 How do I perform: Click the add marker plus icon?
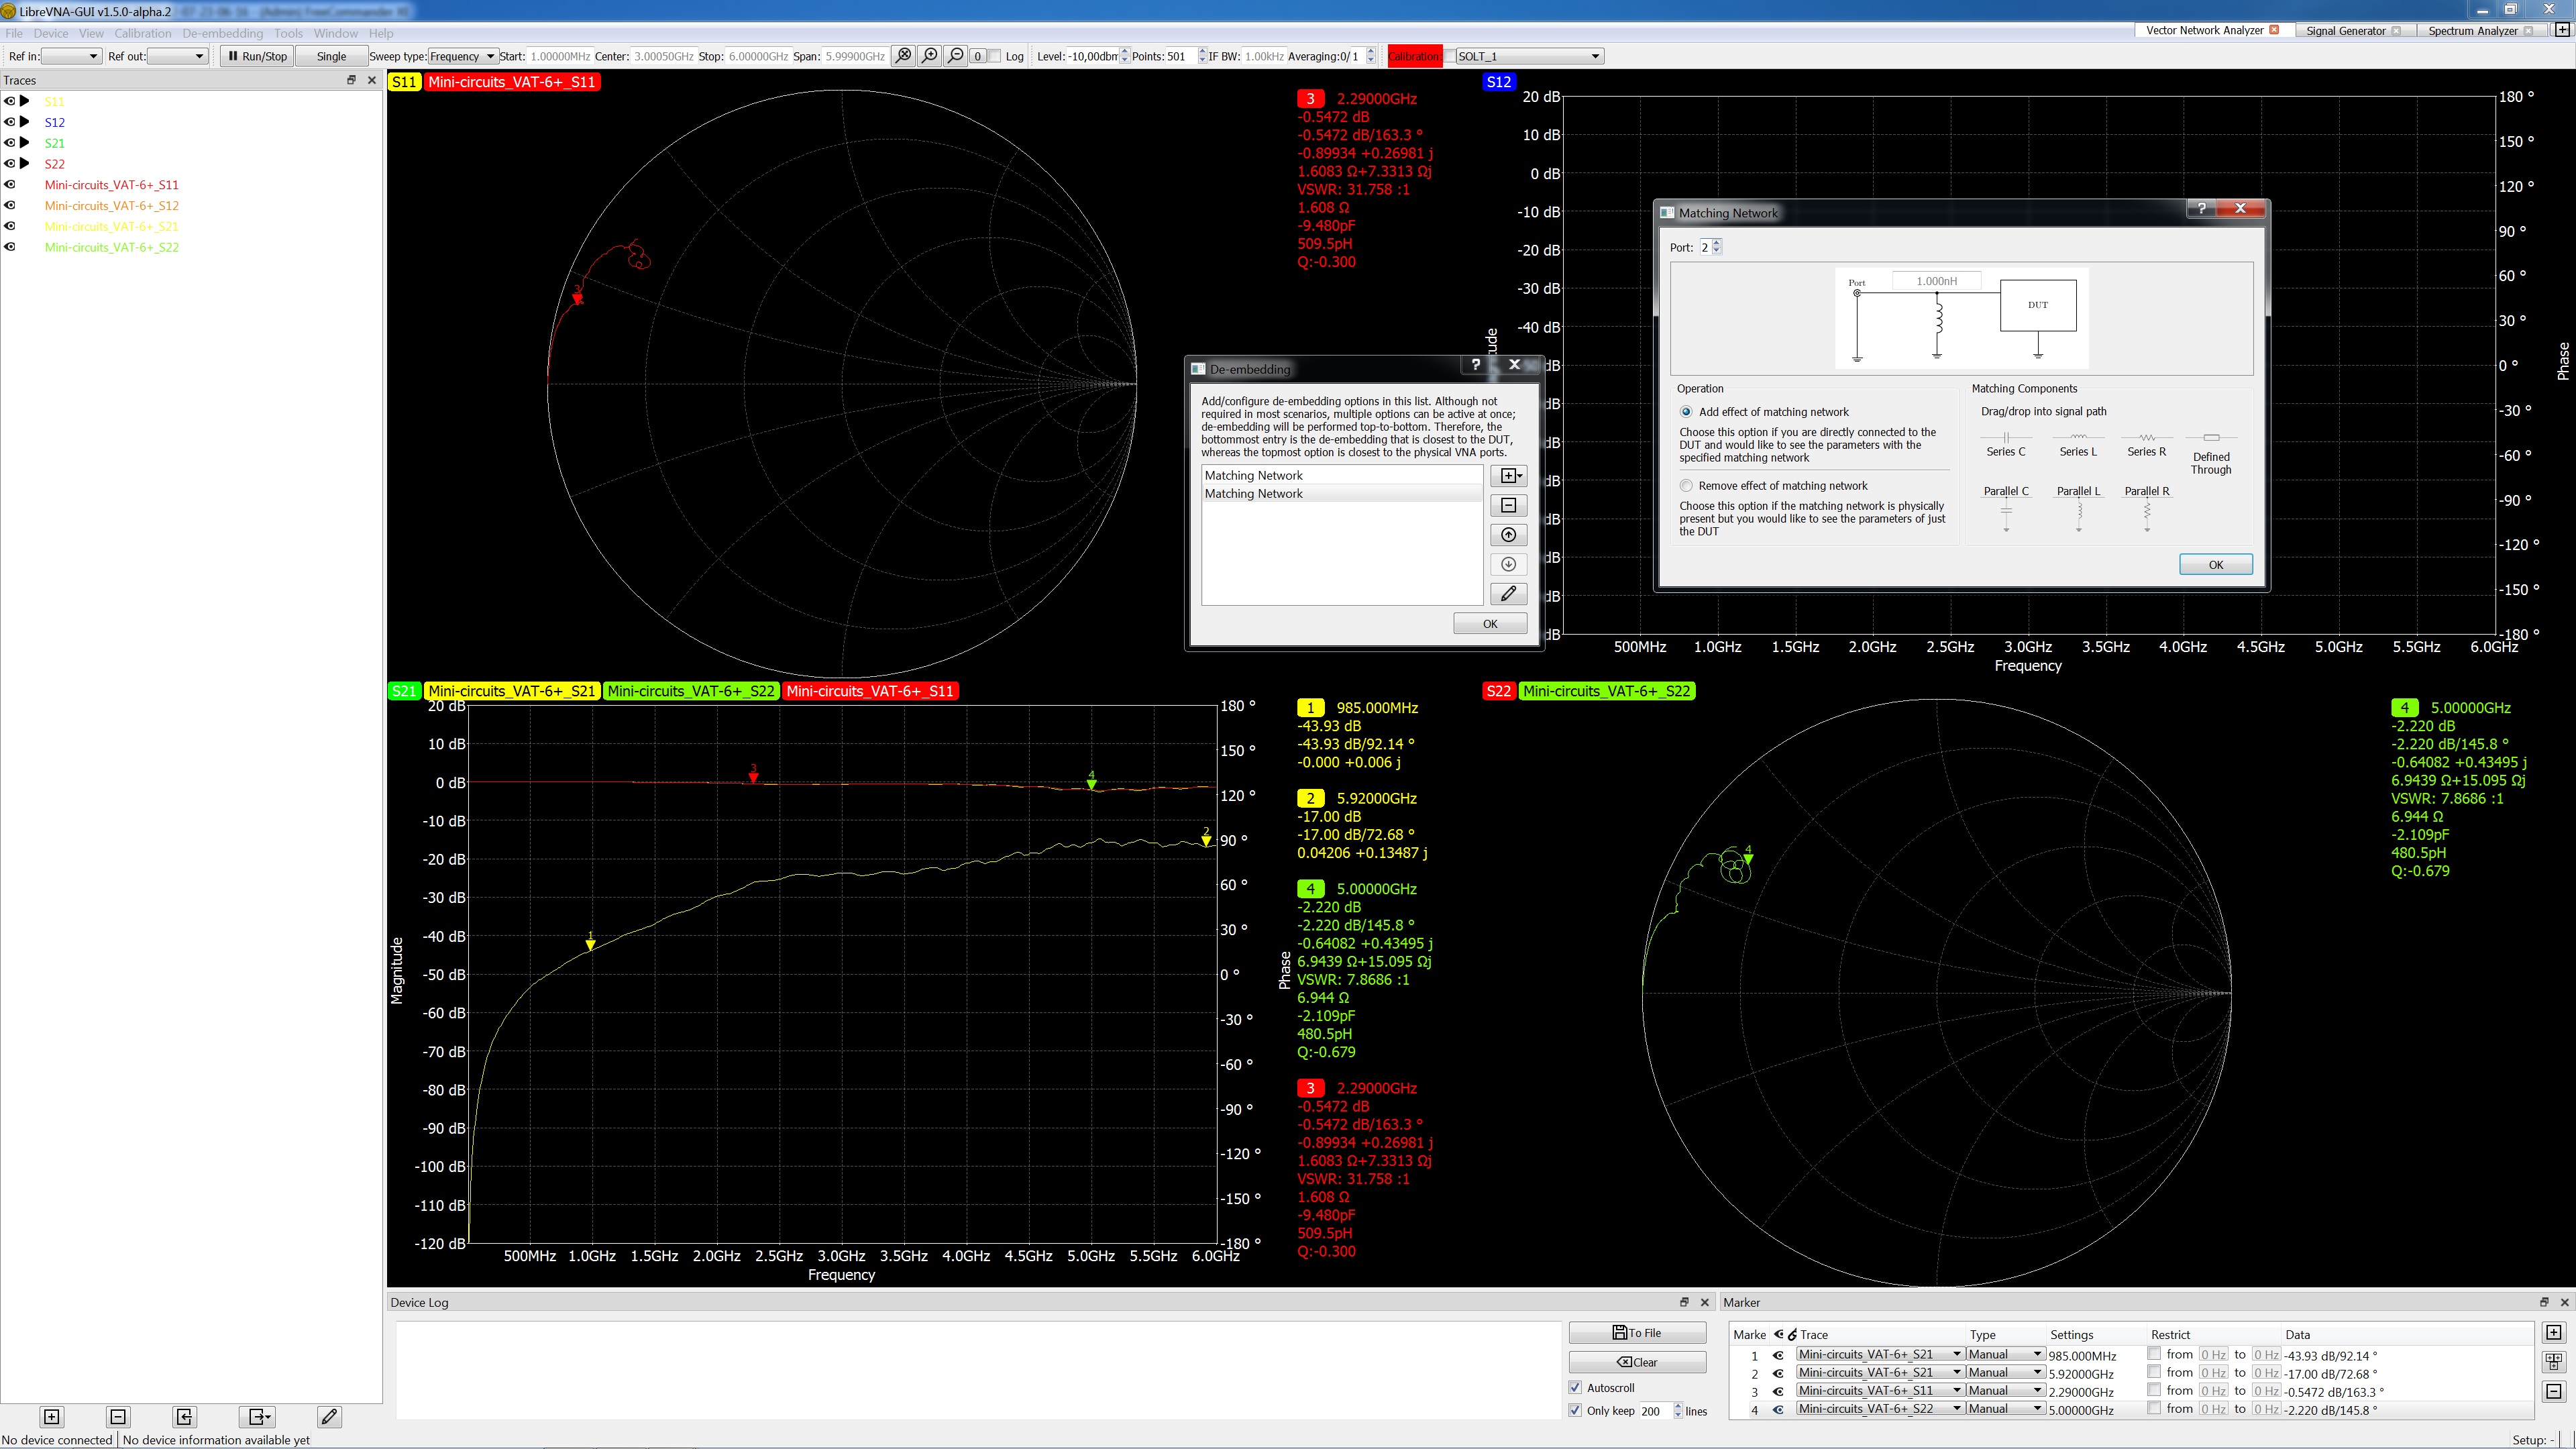pos(2553,1333)
